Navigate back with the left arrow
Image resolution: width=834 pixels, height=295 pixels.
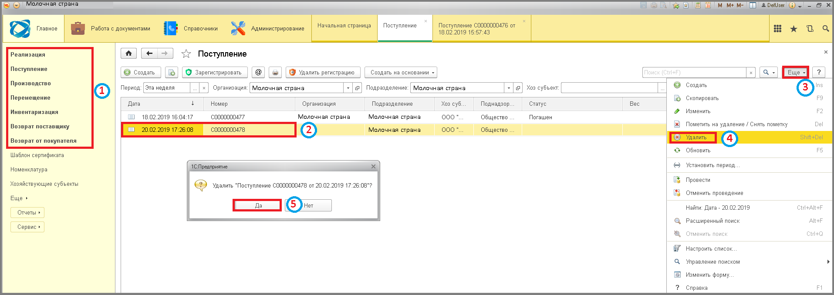tap(150, 53)
